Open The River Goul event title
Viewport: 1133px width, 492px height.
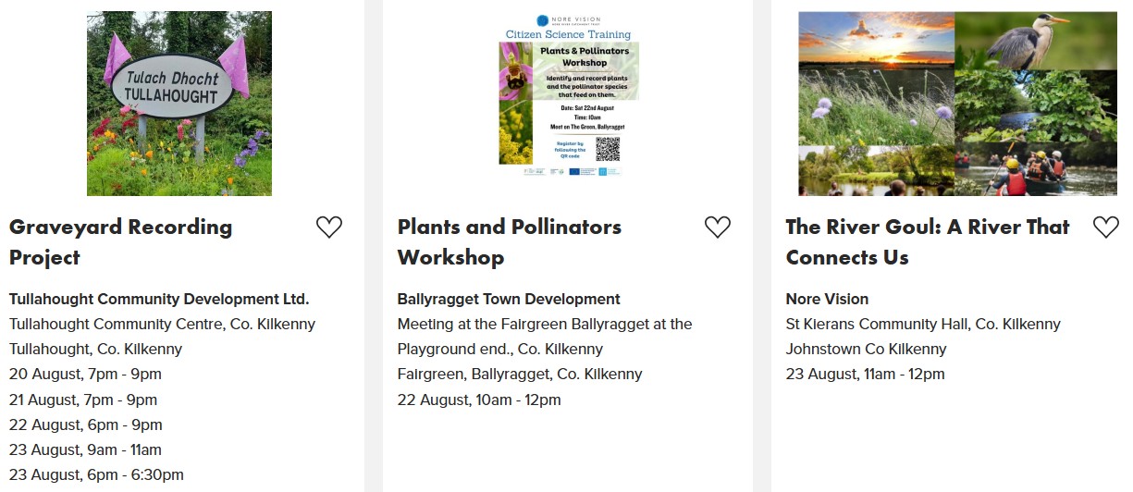pyautogui.click(x=928, y=242)
